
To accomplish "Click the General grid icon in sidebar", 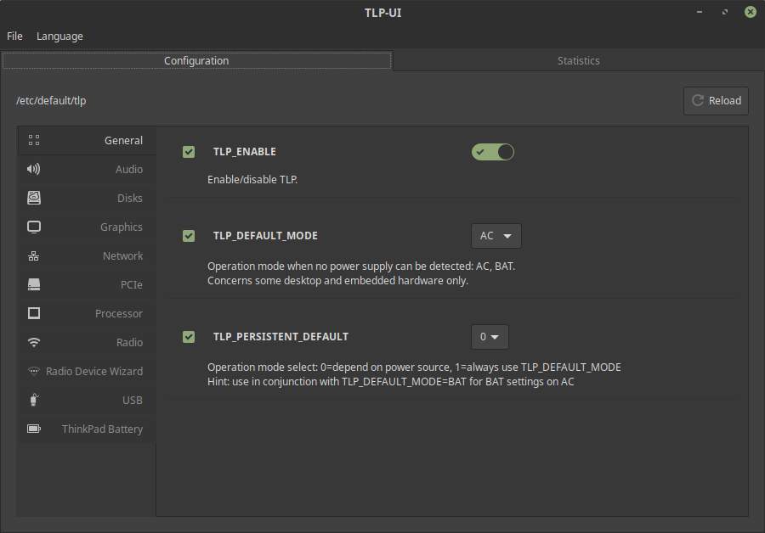I will (x=34, y=140).
